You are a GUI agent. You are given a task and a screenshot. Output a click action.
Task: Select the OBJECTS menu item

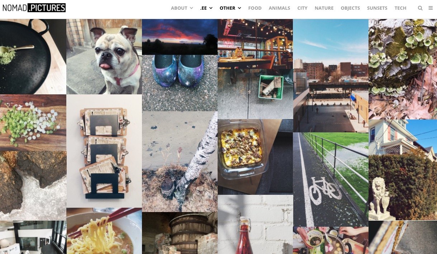(x=350, y=8)
